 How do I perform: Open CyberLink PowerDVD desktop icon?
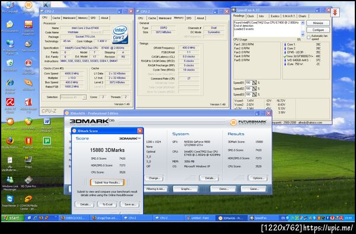pos(28,27)
